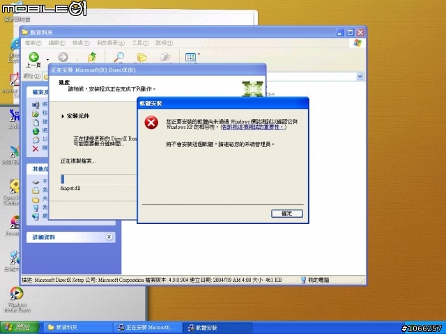
Task: Click the red error icon in dialog
Action: point(151,122)
